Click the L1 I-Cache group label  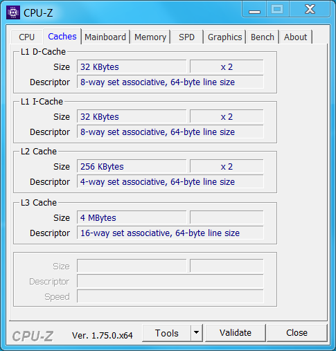(x=42, y=102)
